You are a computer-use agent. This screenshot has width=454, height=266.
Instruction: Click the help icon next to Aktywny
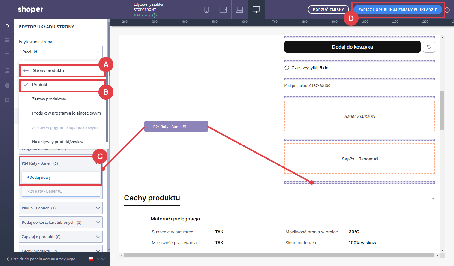(x=155, y=16)
